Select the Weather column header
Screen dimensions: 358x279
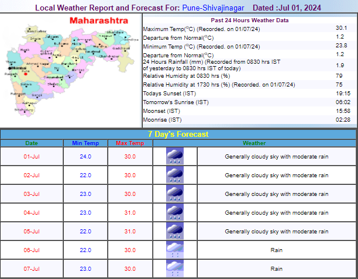254,143
